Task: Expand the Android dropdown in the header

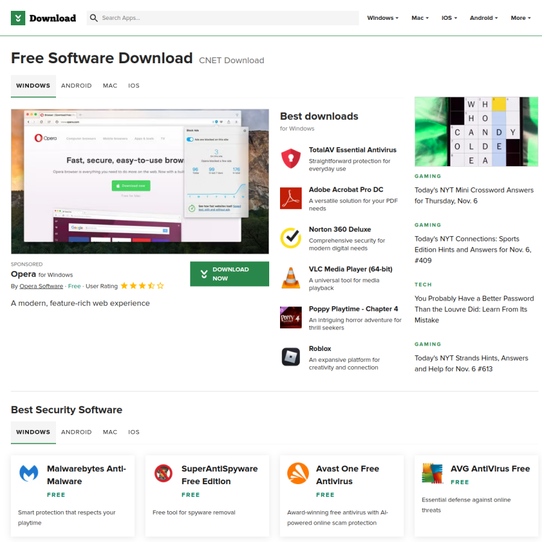Action: (x=484, y=18)
